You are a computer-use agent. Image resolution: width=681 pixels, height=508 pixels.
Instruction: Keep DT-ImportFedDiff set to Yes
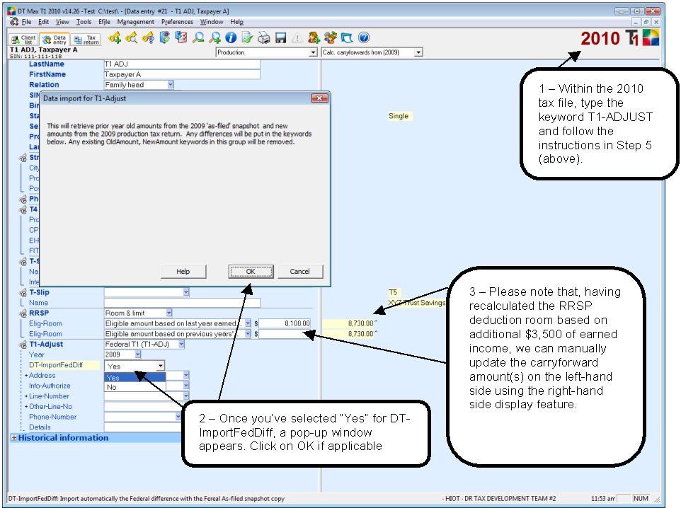(x=115, y=377)
